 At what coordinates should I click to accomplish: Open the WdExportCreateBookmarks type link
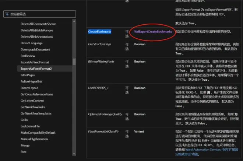click(x=153, y=32)
